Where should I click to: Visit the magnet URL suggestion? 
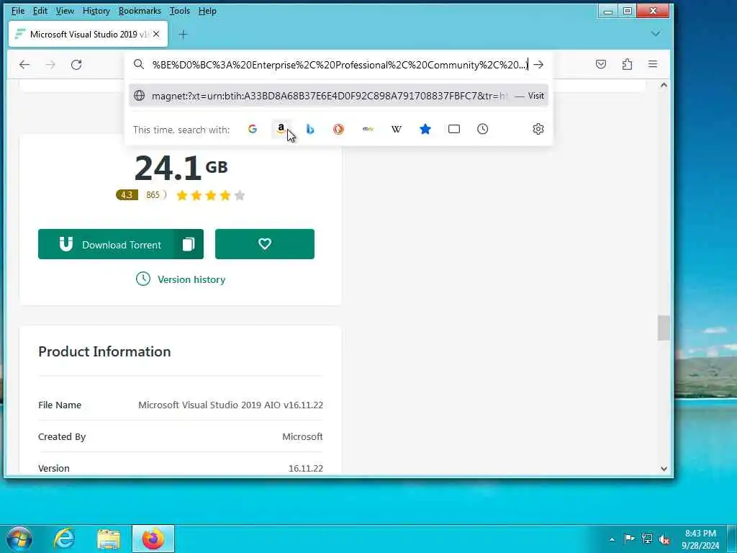pyautogui.click(x=338, y=96)
